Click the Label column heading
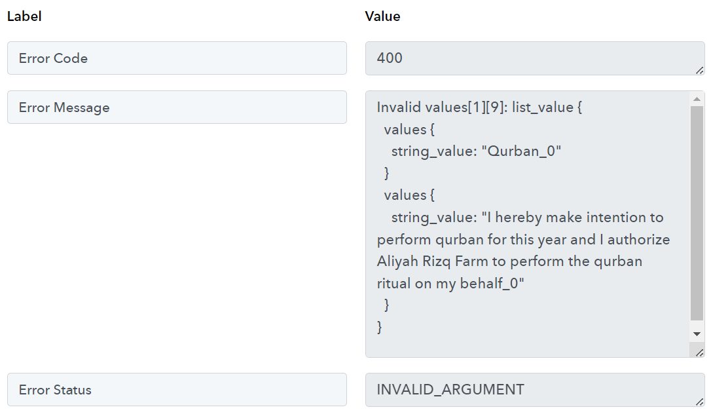Image resolution: width=711 pixels, height=420 pixels. (x=24, y=16)
